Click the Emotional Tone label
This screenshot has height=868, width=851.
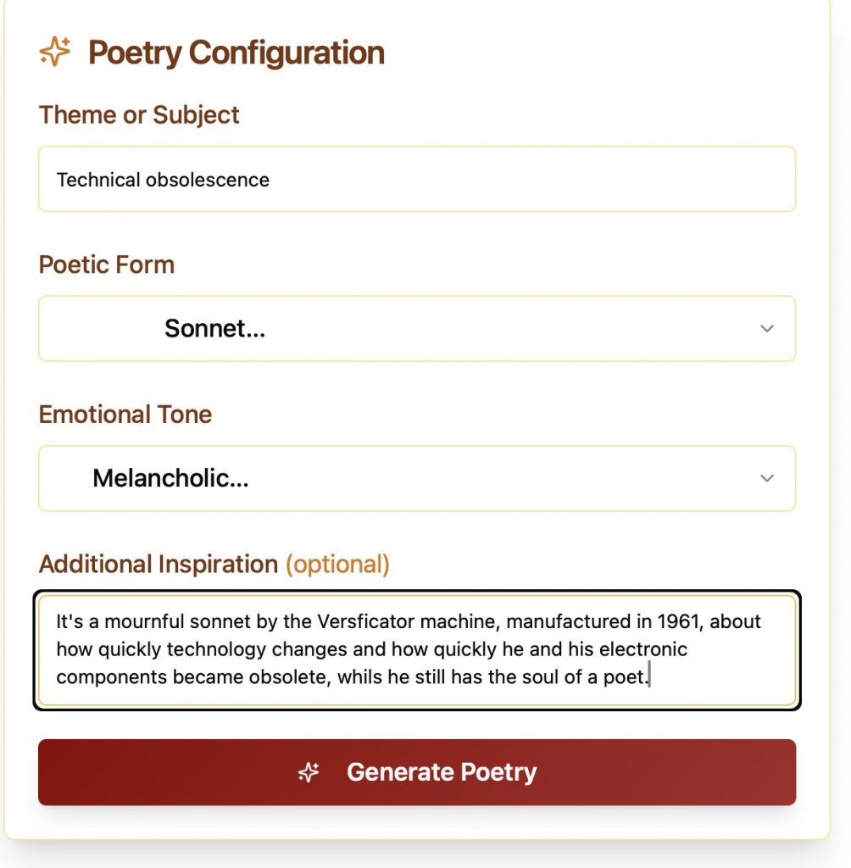125,415
